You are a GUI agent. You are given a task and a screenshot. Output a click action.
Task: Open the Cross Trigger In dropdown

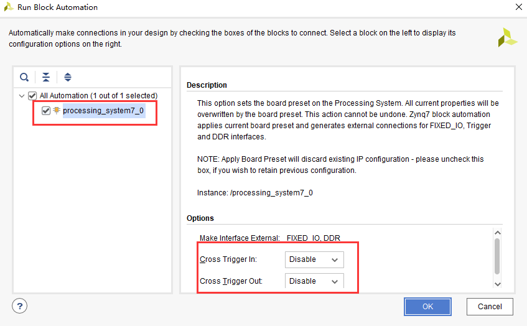pyautogui.click(x=314, y=259)
